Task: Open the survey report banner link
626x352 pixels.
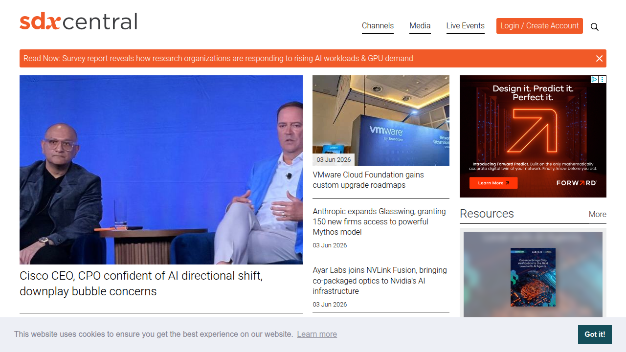Action: (218, 59)
